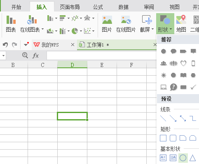199x164 pixels.
Task: Insert a horizontal text box shape
Action: [163, 158]
